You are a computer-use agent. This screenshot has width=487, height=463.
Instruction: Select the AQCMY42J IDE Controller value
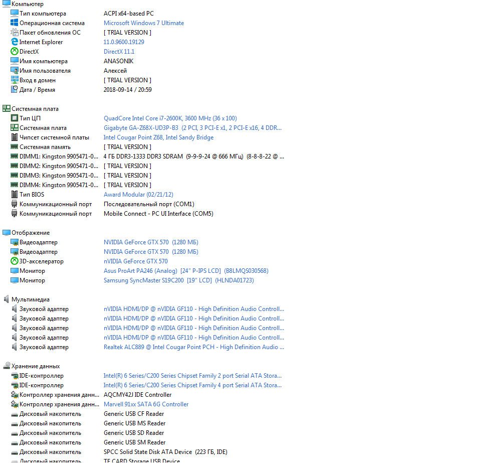[138, 395]
